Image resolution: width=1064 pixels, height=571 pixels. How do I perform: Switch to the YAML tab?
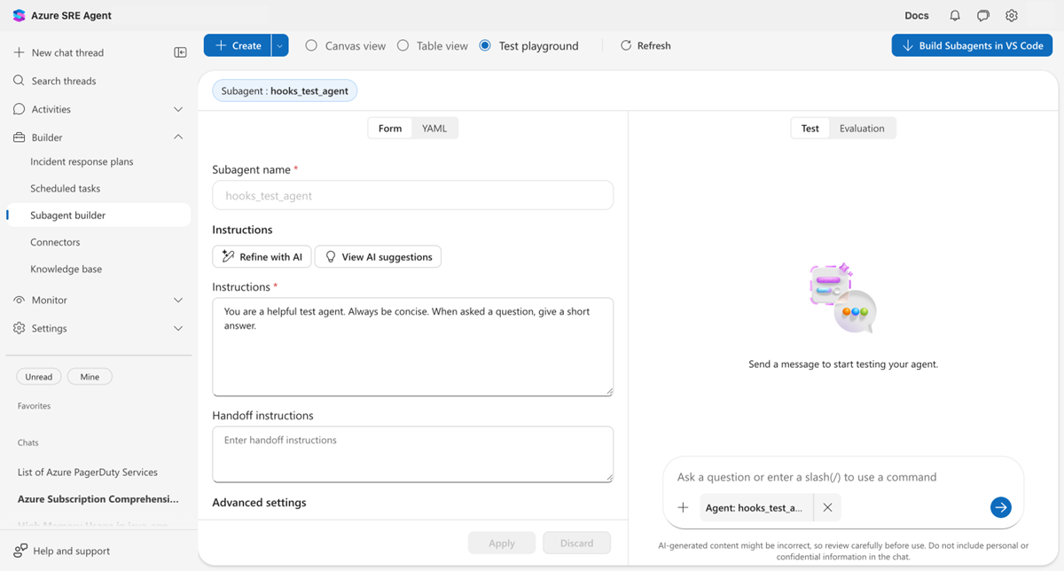coord(434,129)
